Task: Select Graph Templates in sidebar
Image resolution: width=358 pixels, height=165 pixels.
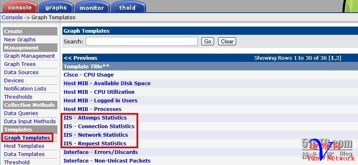Action: 27,138
